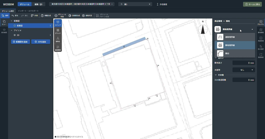This screenshot has width=265, height=139.
Task: Switch to the 建築 (β) mode tab
Action: click(x=38, y=4)
